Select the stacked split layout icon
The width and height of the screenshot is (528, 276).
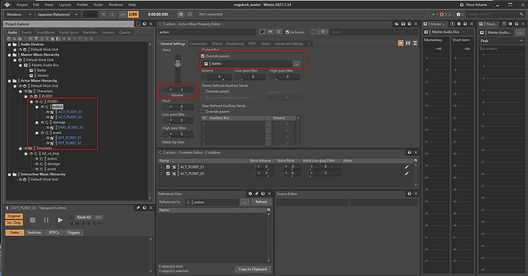tap(415, 43)
